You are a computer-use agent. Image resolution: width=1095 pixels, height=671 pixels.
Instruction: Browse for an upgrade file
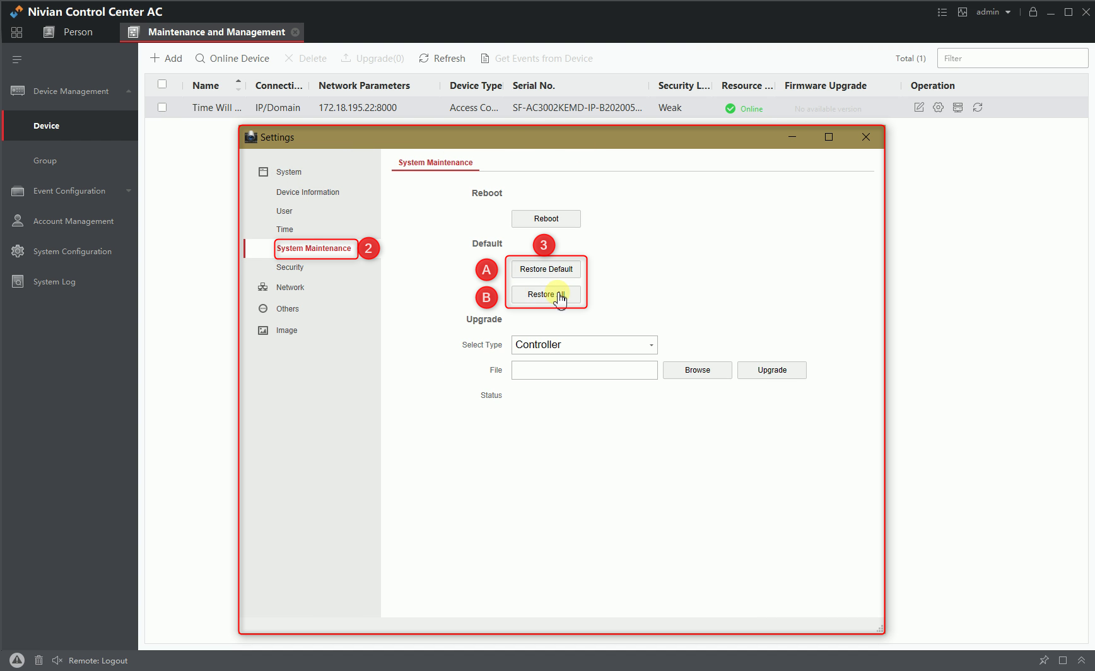click(x=698, y=370)
